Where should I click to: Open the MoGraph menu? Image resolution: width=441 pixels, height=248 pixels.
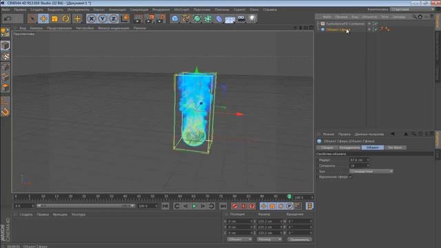182,10
